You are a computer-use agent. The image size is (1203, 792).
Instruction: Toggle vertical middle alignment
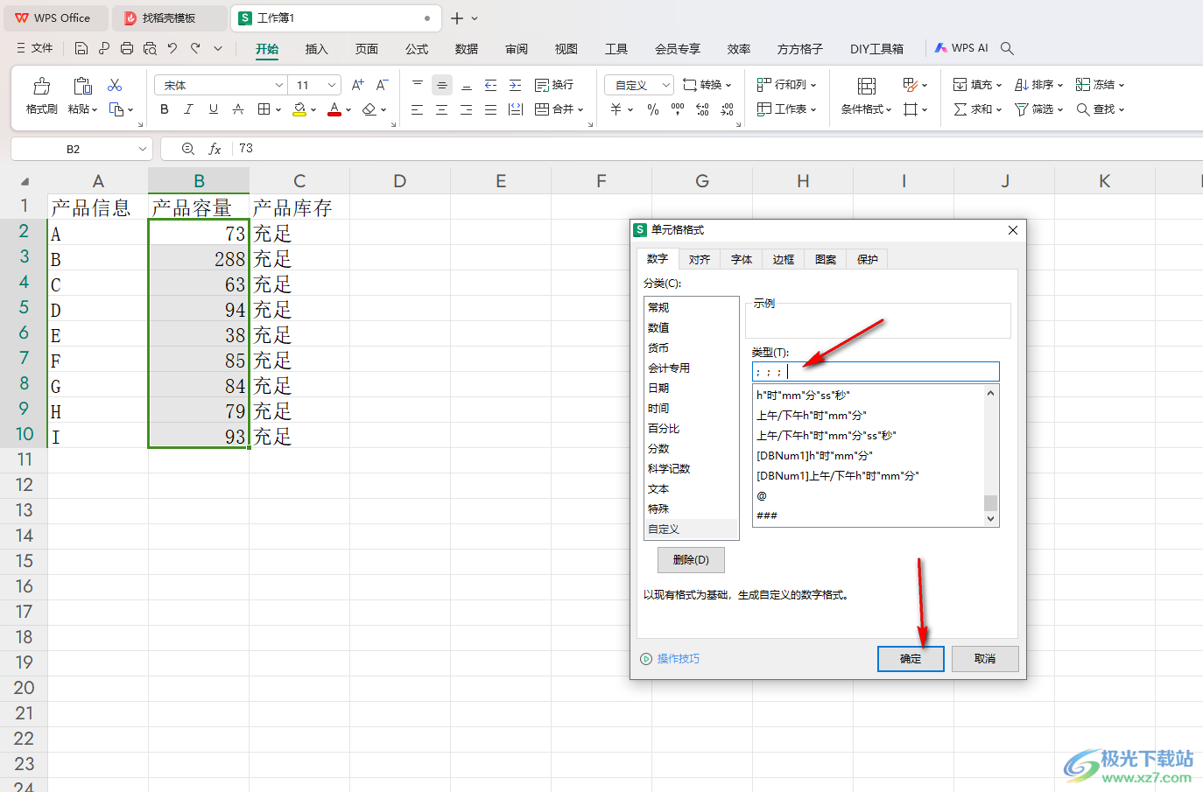tap(442, 85)
